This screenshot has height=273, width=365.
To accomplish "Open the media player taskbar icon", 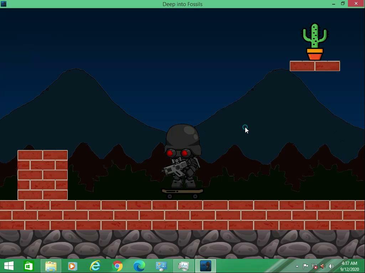I will [73, 266].
